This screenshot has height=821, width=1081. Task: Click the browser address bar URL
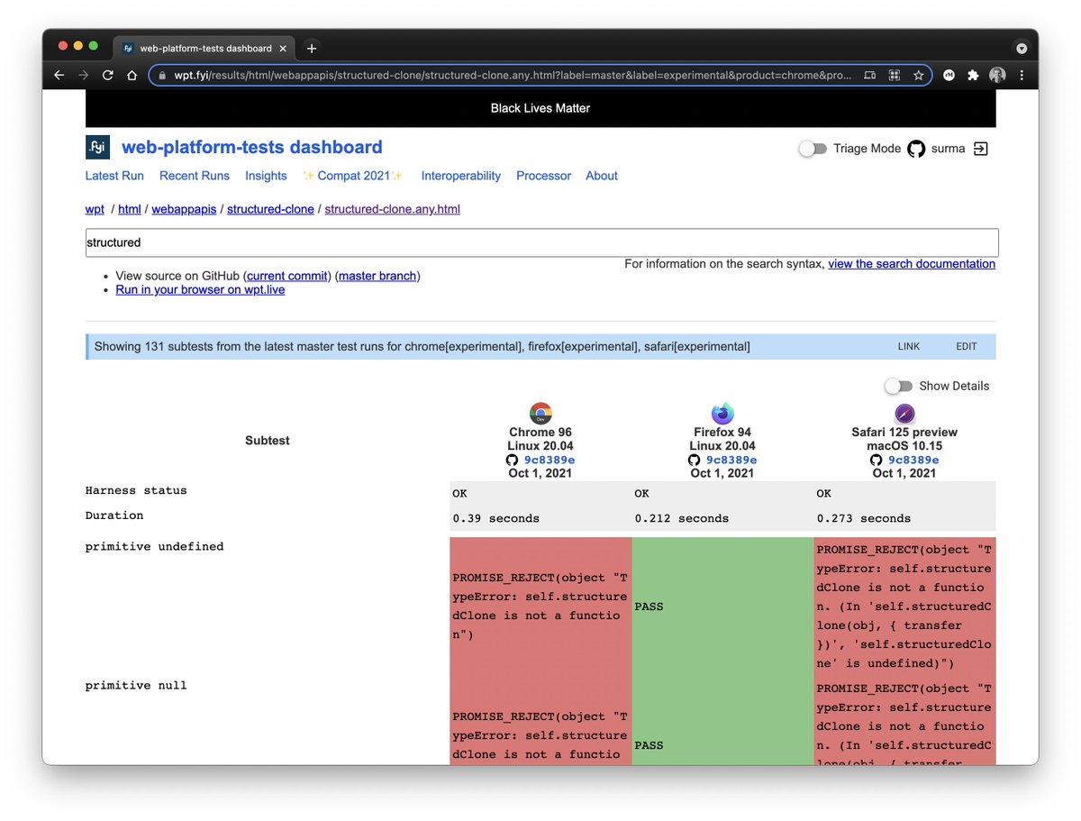[x=513, y=76]
